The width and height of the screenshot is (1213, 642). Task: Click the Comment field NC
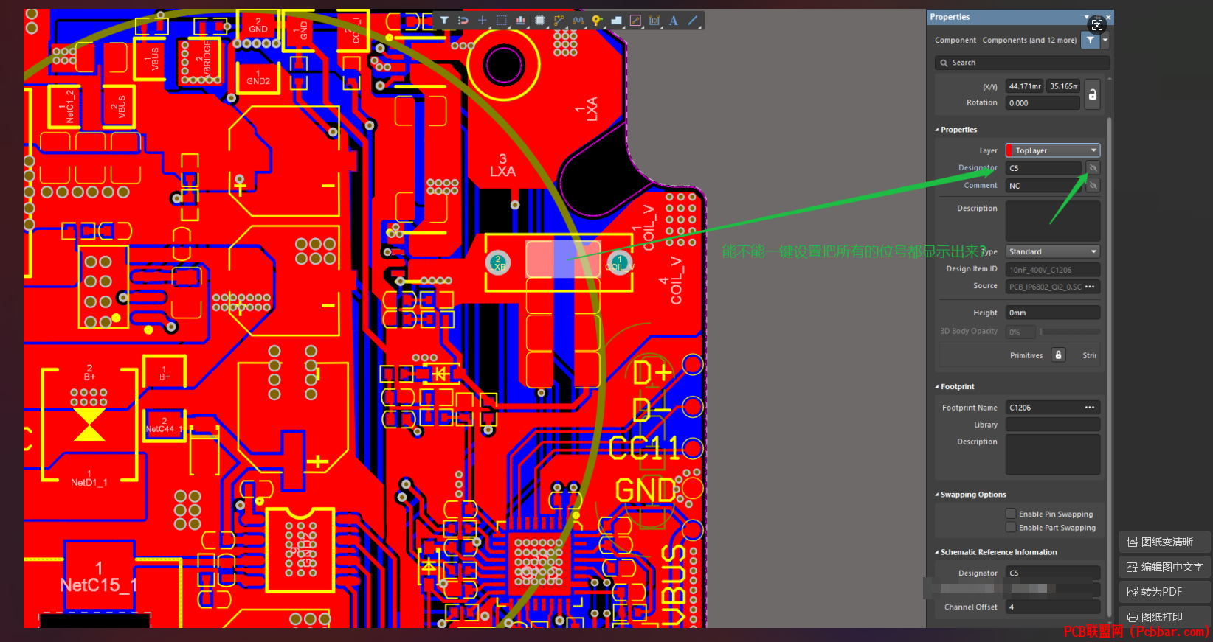[x=1044, y=186]
